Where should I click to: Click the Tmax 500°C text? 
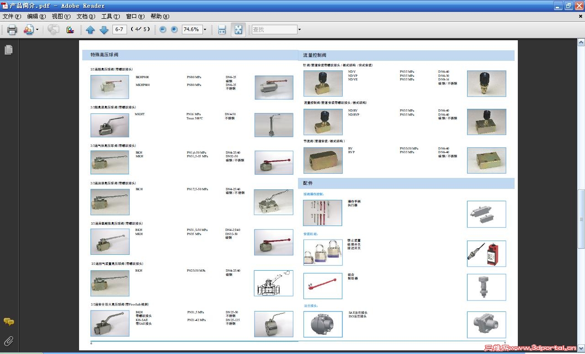(194, 118)
